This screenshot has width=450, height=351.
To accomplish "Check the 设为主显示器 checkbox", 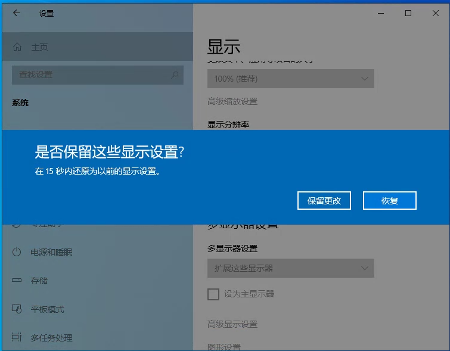I will (213, 294).
